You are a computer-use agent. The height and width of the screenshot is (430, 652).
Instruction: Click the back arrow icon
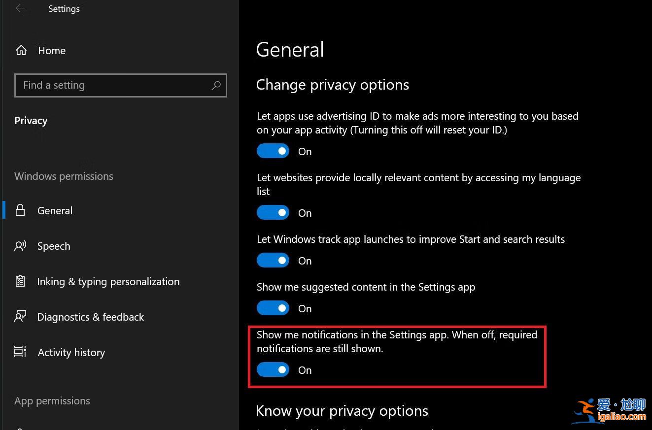point(20,8)
